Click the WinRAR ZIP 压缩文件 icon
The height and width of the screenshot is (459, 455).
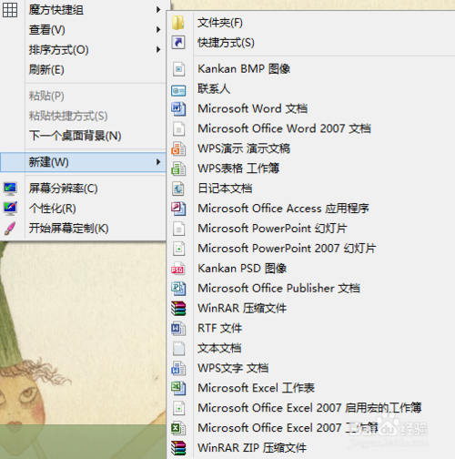click(178, 448)
